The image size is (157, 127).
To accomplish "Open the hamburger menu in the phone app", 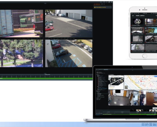I will click(133, 16).
